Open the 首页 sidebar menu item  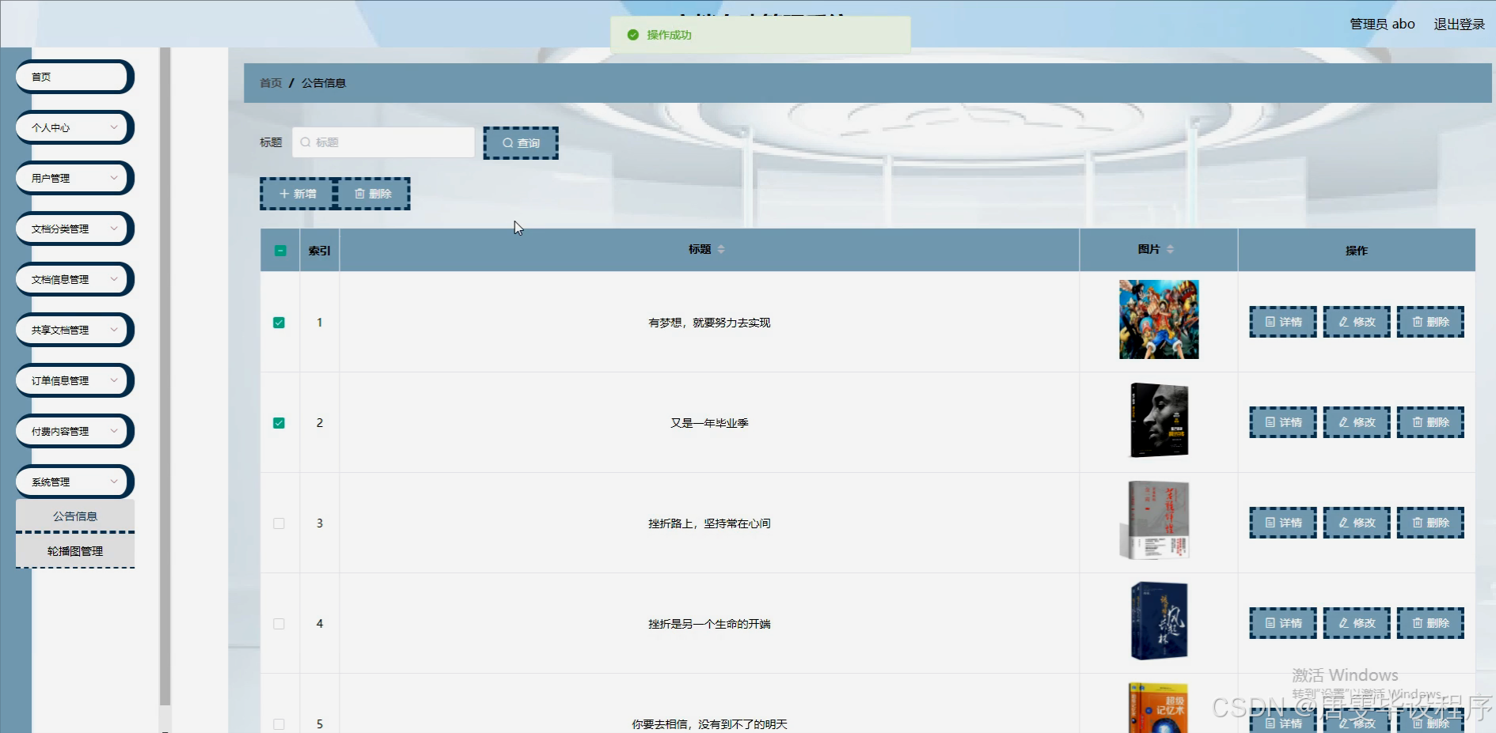pyautogui.click(x=74, y=77)
